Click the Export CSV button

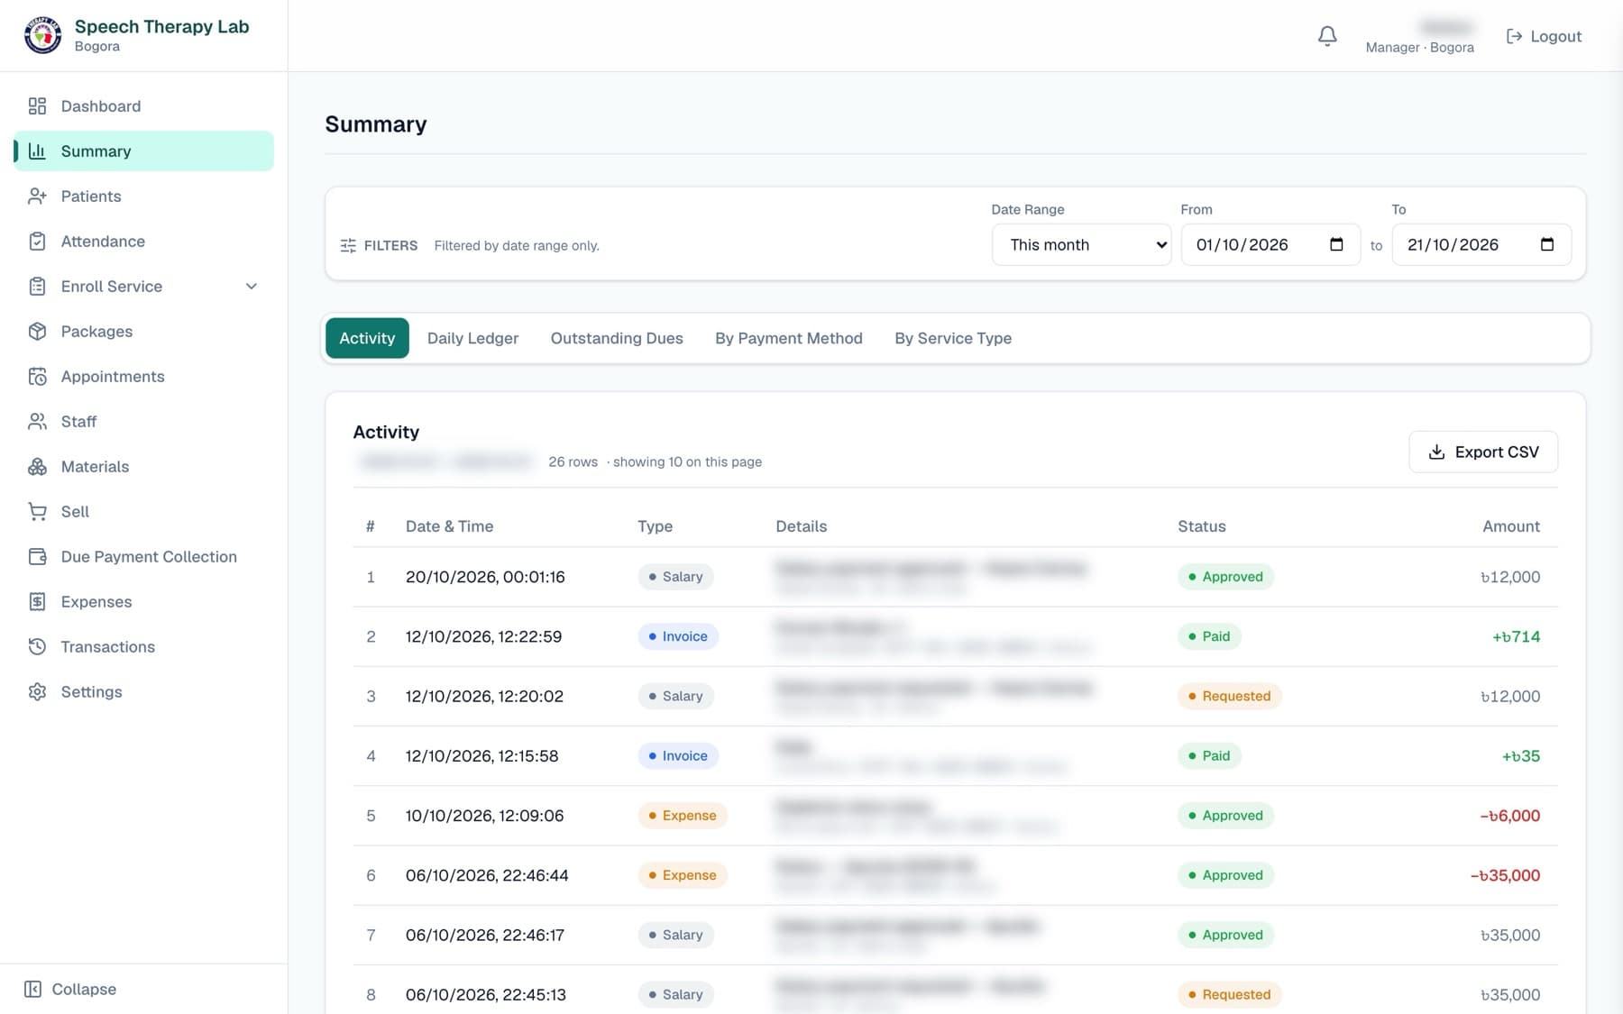1483,452
